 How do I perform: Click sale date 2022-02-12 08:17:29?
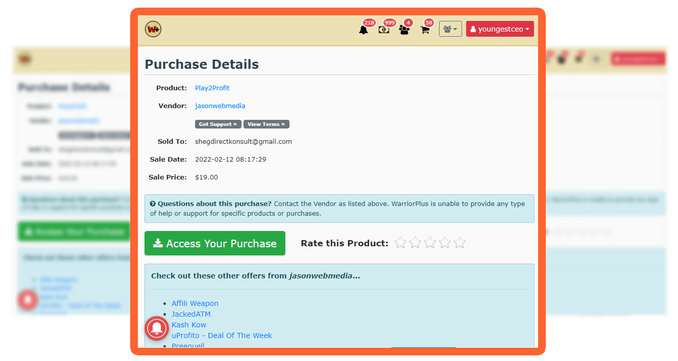click(231, 160)
